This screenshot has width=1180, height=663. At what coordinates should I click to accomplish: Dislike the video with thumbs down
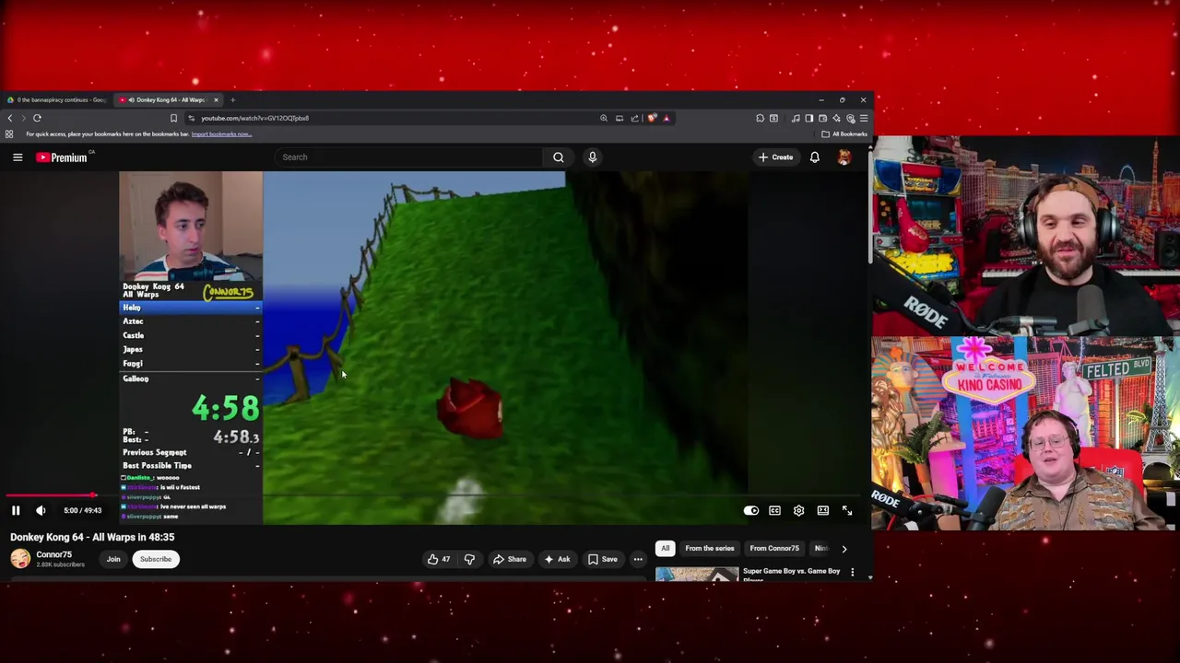point(469,559)
